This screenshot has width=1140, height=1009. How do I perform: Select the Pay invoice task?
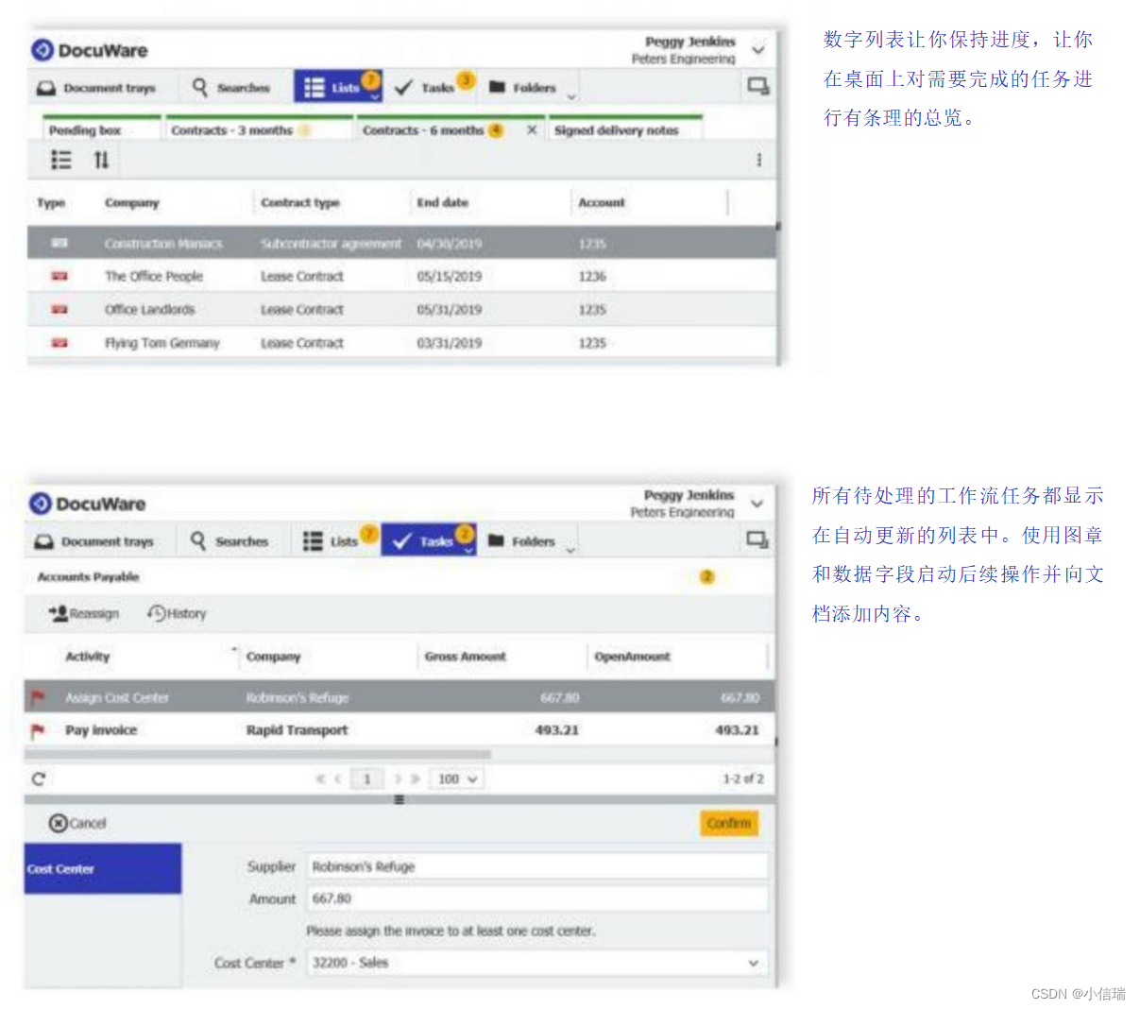click(x=400, y=729)
